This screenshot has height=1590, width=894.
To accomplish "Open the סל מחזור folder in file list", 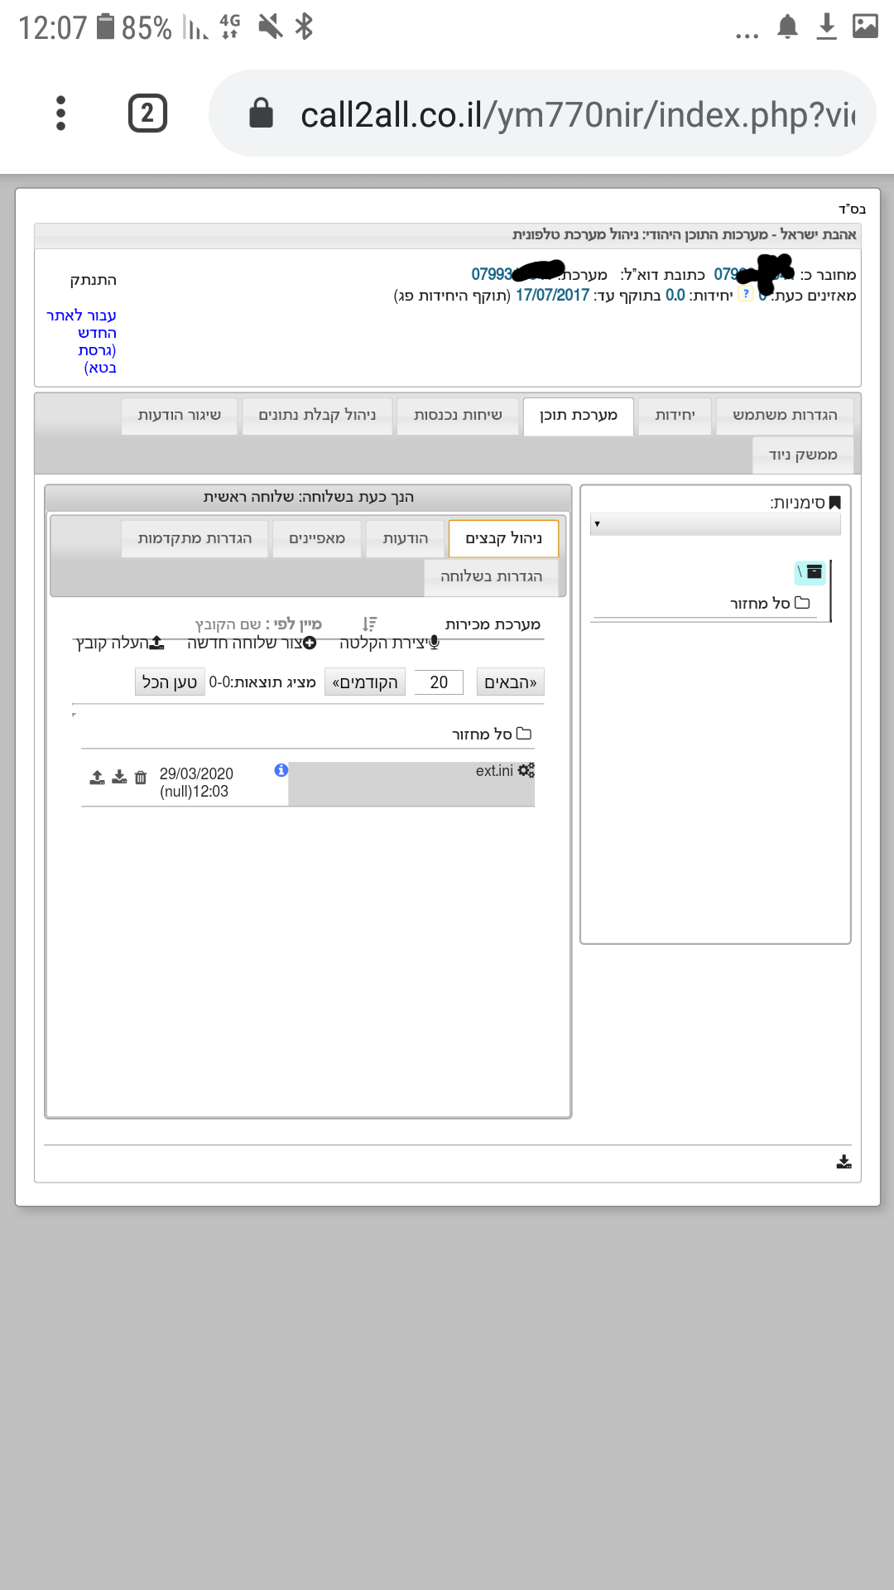I will coord(492,734).
